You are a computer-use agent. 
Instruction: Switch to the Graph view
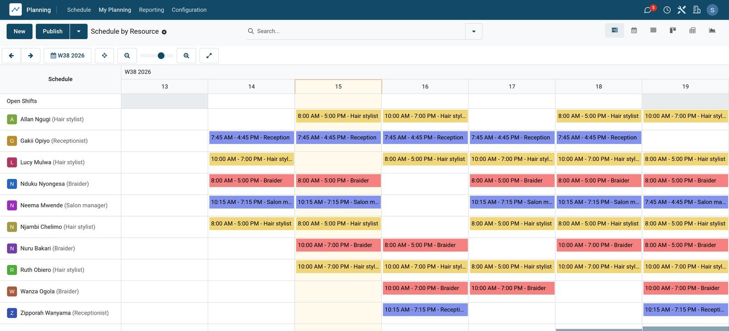click(x=712, y=31)
